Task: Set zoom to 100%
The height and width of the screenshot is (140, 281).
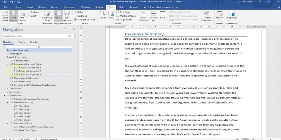Action: [111, 15]
